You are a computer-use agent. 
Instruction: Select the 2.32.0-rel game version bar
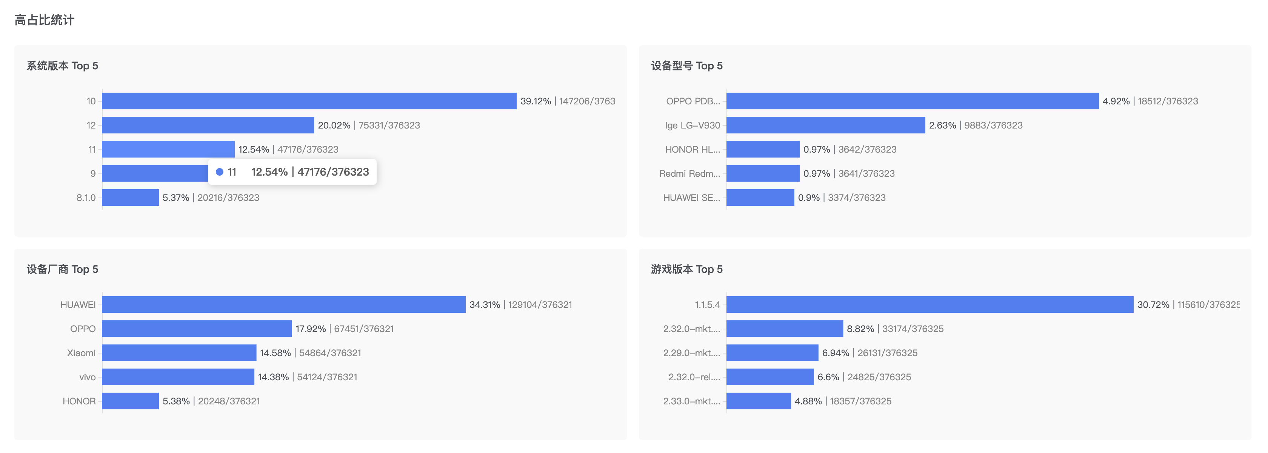point(770,376)
